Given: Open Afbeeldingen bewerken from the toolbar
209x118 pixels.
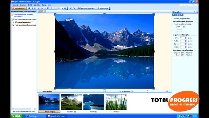Looking at the screenshot, I should tap(86, 8).
